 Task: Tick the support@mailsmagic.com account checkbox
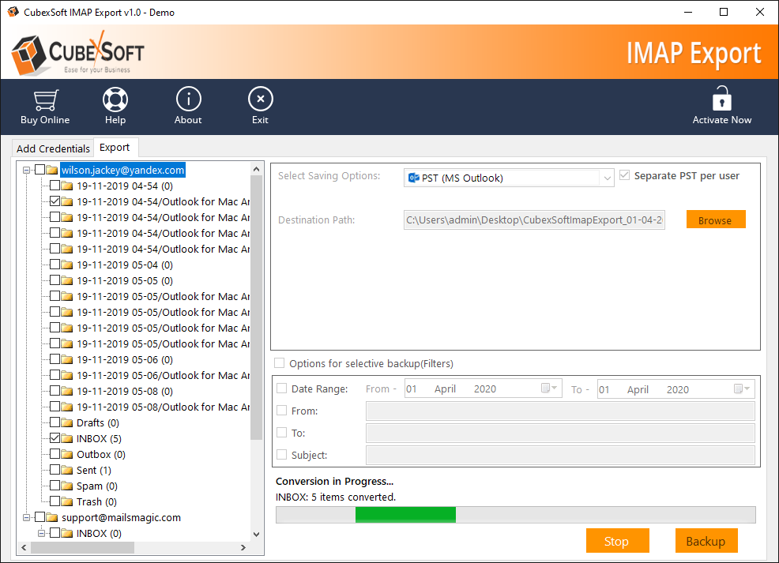tap(40, 517)
